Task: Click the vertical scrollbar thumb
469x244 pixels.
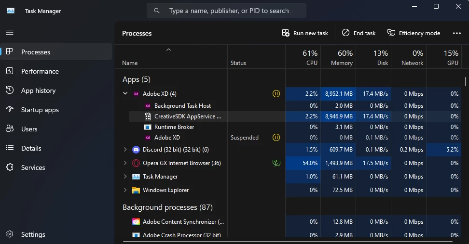Action: tap(466, 81)
